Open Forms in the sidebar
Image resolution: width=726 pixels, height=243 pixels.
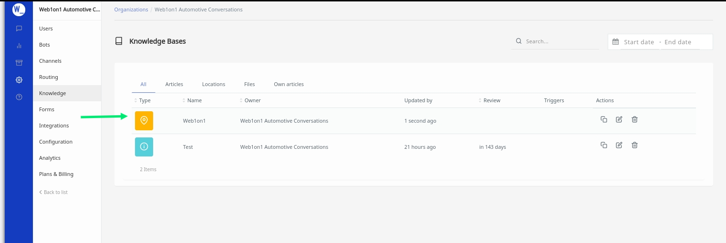[67, 109]
